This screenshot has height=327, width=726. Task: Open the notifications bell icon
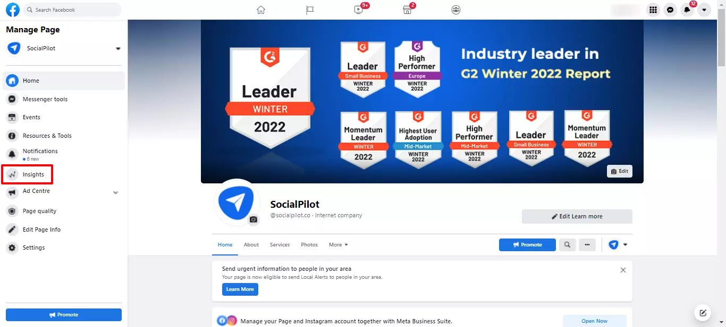click(x=688, y=10)
